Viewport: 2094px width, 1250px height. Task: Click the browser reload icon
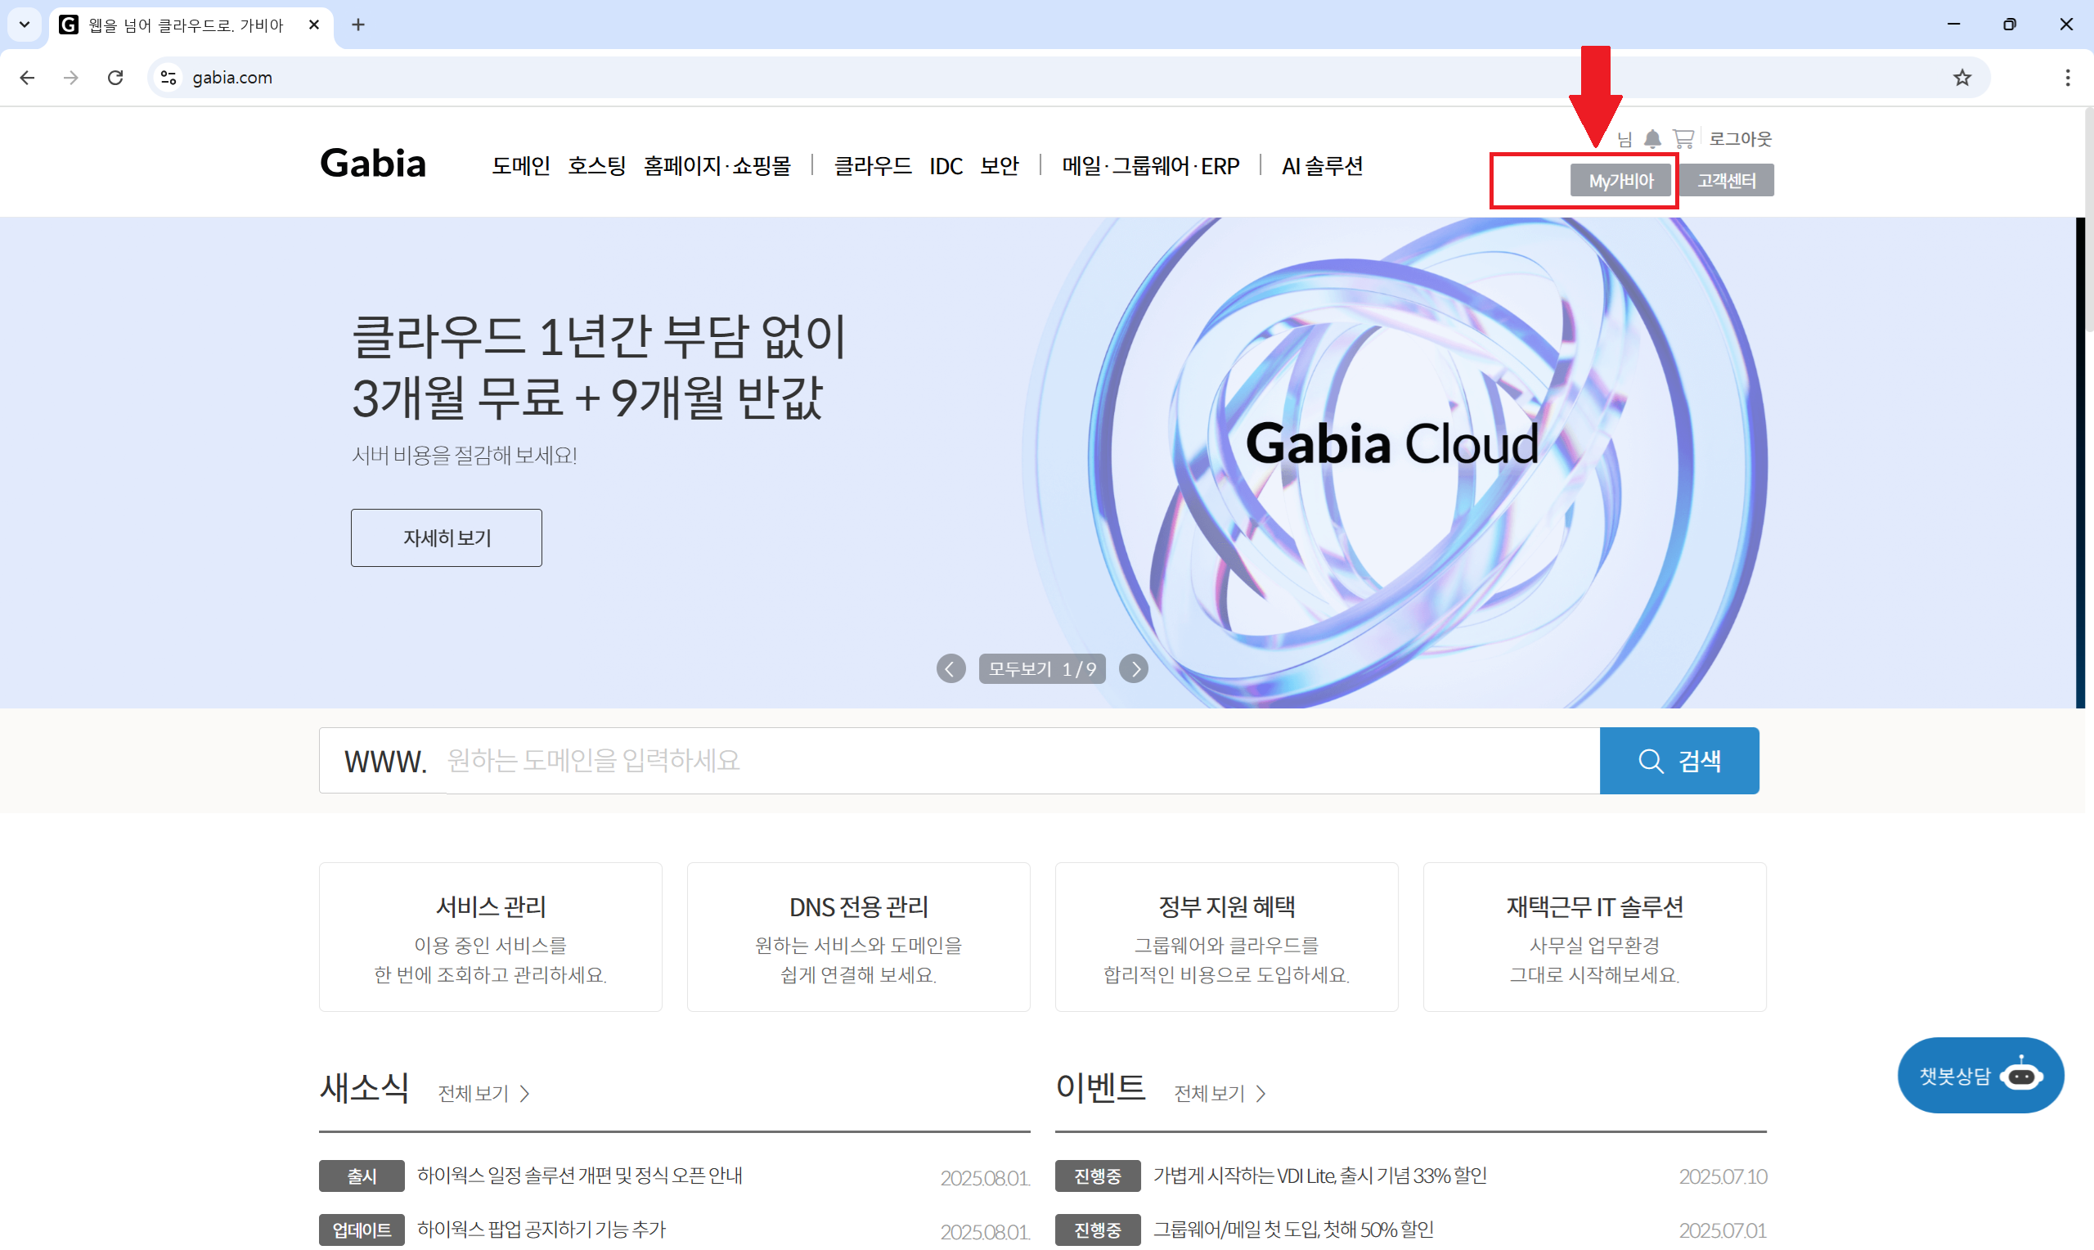pos(115,78)
